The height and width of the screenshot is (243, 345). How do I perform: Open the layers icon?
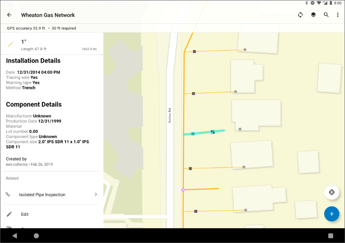tap(313, 15)
